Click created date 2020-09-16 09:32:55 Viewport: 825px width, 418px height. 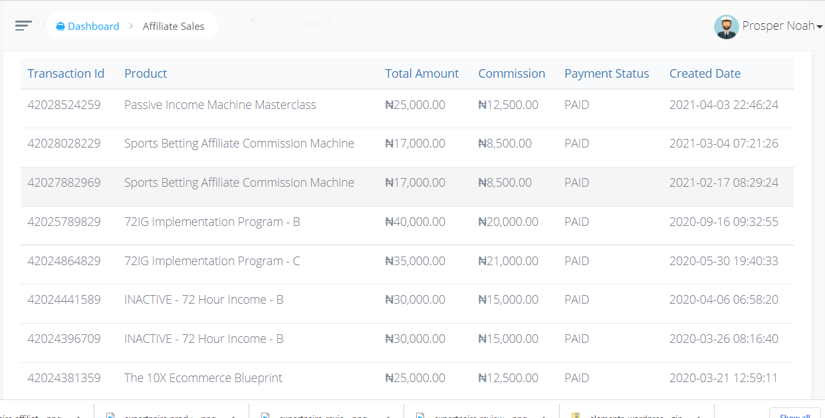[724, 222]
